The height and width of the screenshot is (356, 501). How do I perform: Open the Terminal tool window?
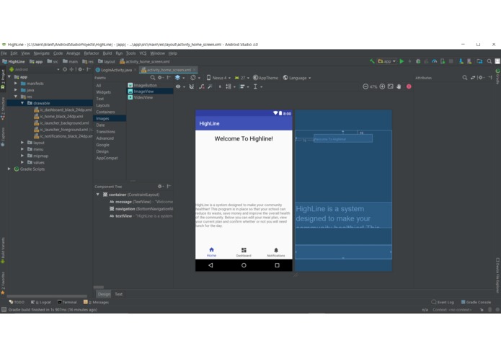[x=67, y=302]
